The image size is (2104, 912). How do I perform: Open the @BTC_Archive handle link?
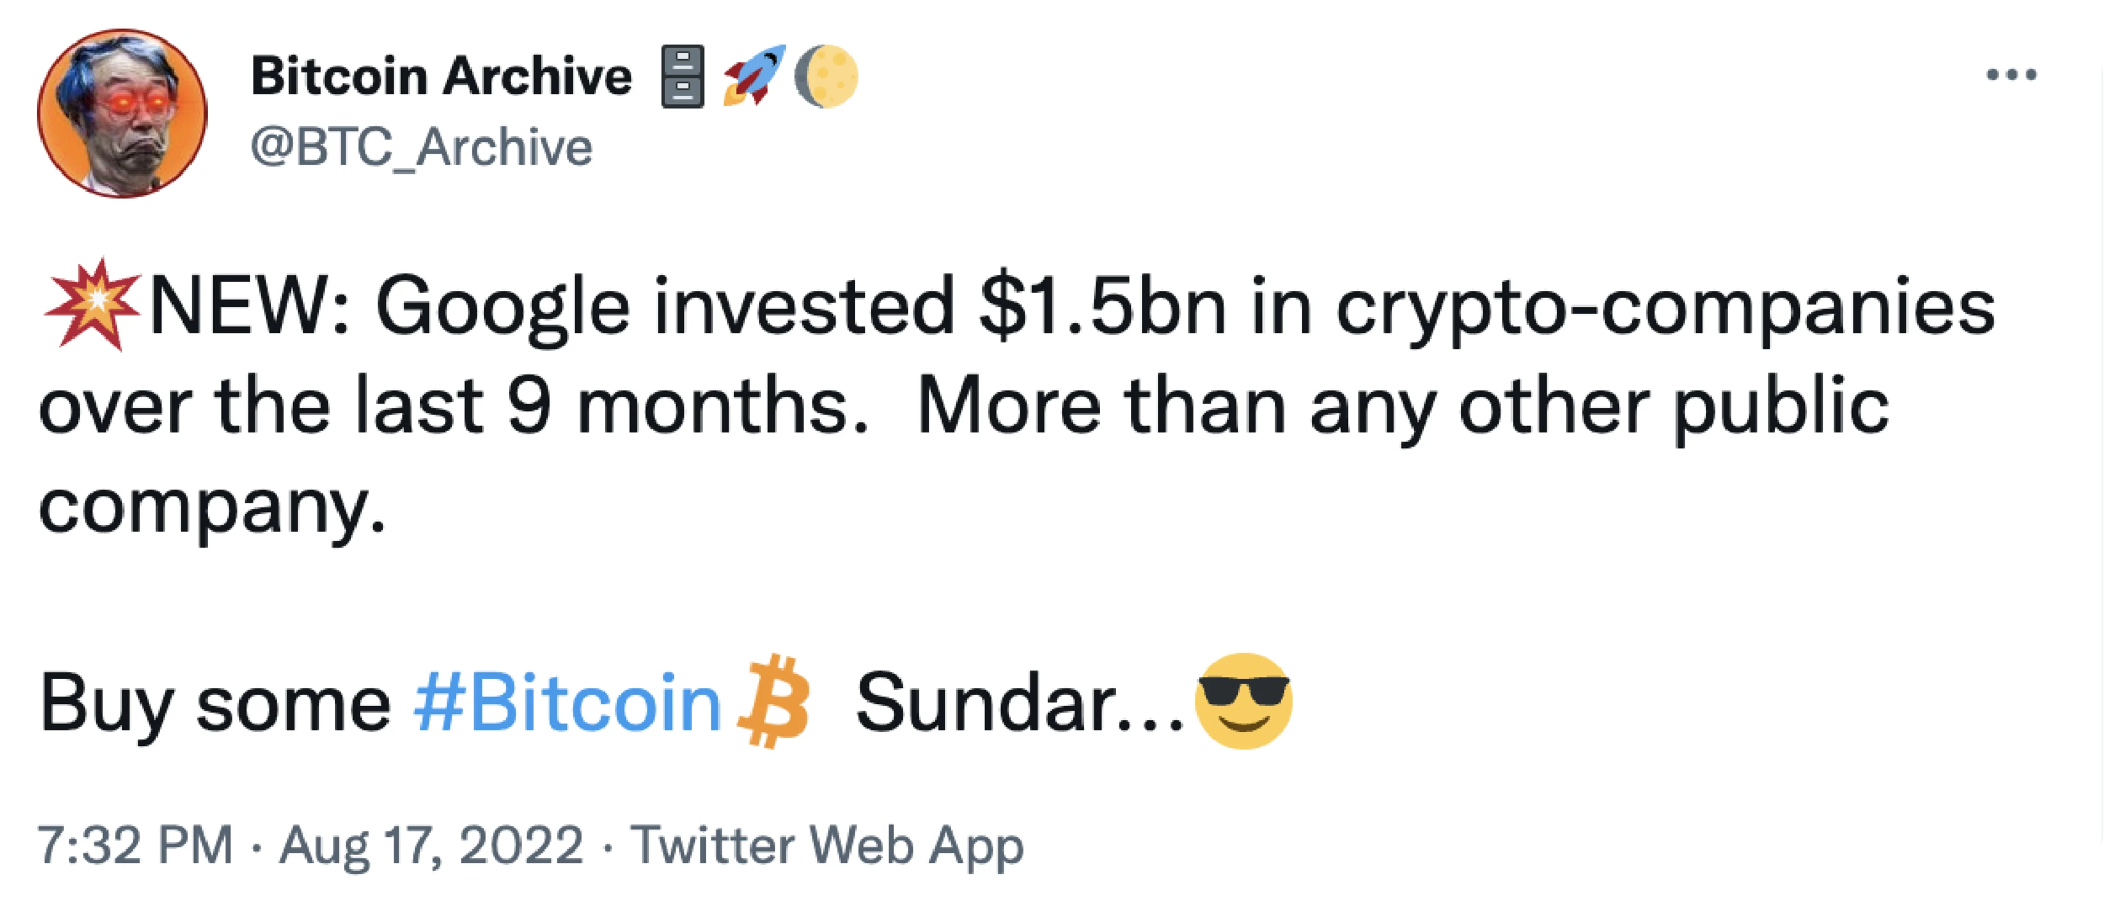tap(421, 148)
